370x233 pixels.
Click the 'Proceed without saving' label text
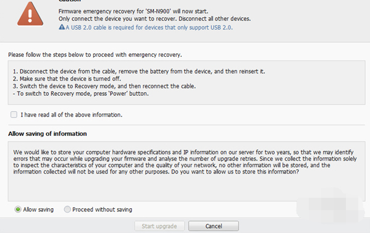102,210
